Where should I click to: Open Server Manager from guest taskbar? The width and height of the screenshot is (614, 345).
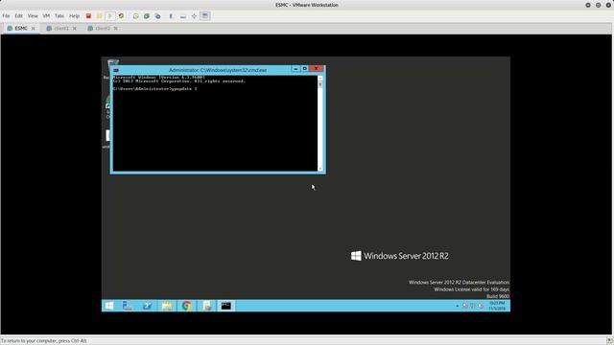click(x=128, y=306)
